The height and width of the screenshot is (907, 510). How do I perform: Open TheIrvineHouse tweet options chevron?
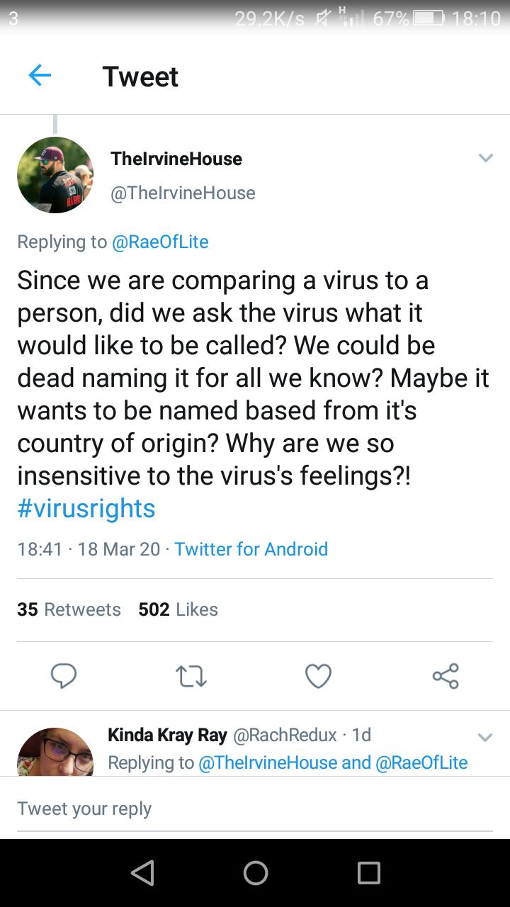pos(485,158)
